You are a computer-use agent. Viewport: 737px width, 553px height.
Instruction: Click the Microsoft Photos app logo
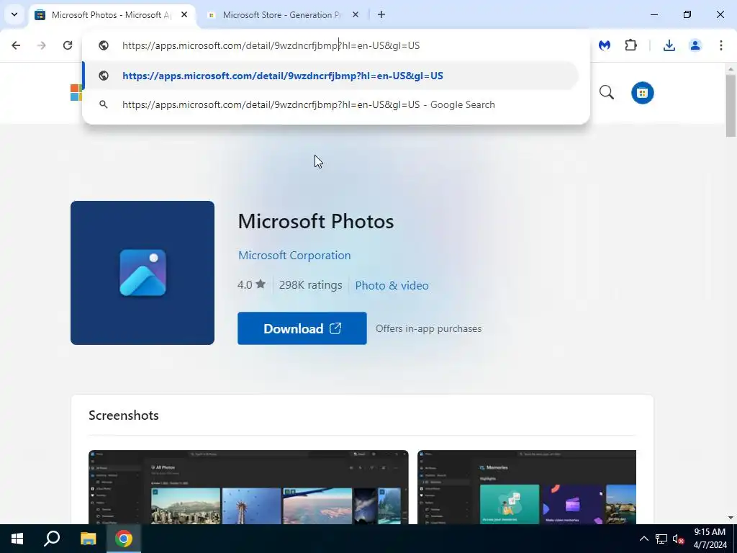click(143, 273)
